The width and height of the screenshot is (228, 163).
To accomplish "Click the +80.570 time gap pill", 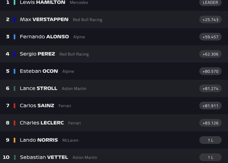I will click(210, 71).
